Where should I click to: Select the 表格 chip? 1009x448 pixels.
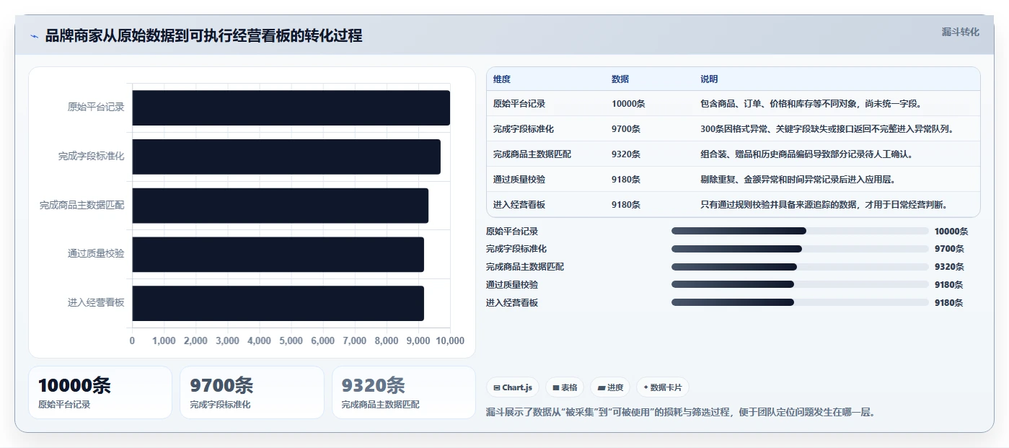(x=565, y=387)
